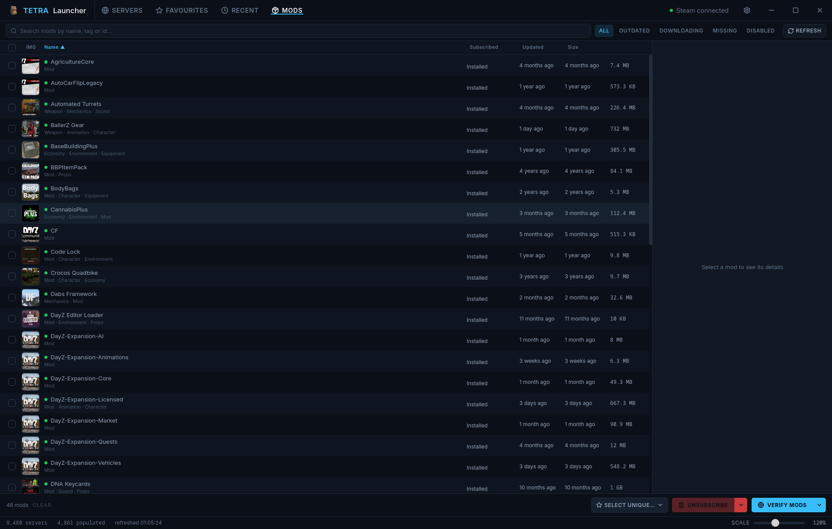Click the scale slider handle
832x529 pixels.
(x=775, y=523)
